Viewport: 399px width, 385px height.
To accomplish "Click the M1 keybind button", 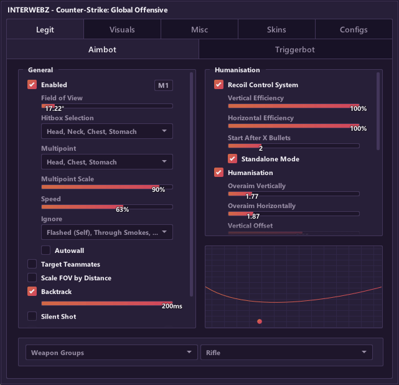I will (x=163, y=85).
